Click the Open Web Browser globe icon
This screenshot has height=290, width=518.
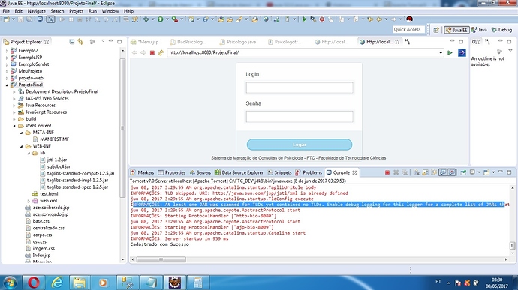pyautogui.click(x=266, y=19)
